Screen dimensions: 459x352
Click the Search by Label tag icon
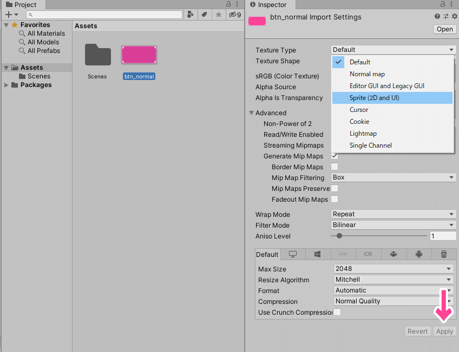[204, 15]
